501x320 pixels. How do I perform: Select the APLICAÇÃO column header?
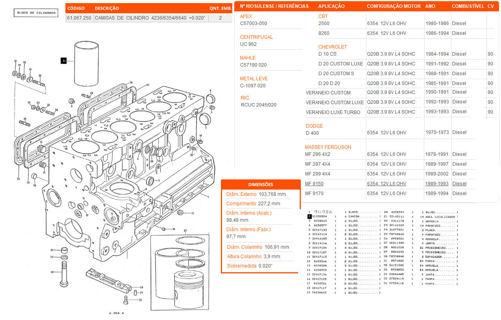pyautogui.click(x=331, y=6)
